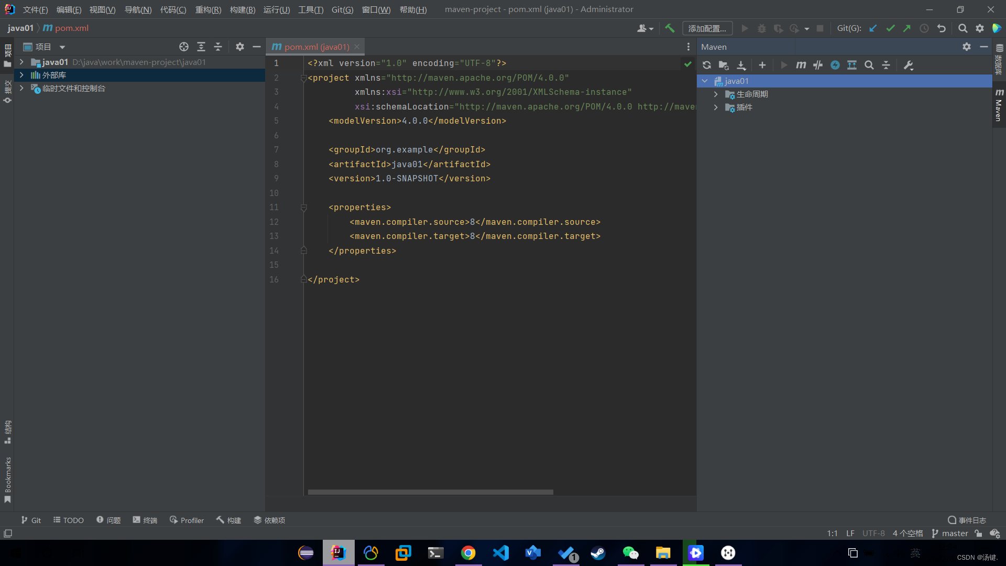This screenshot has height=566, width=1006.
Task: Click the editor horizontal scrollbar
Action: 431,492
